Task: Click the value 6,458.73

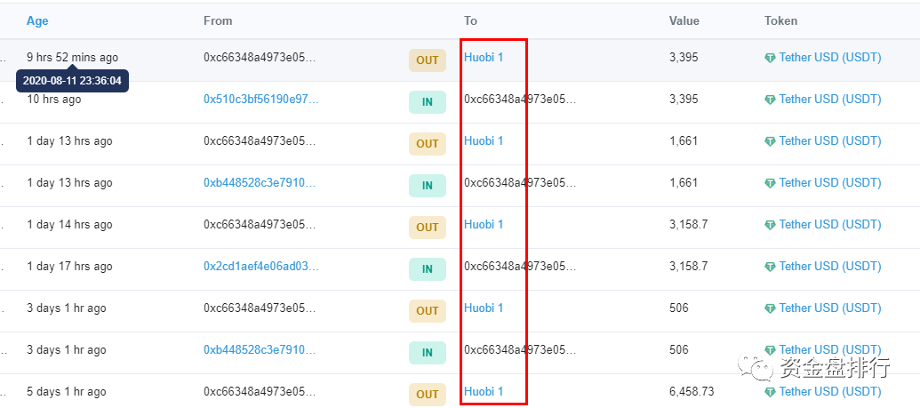Action: pyautogui.click(x=692, y=391)
